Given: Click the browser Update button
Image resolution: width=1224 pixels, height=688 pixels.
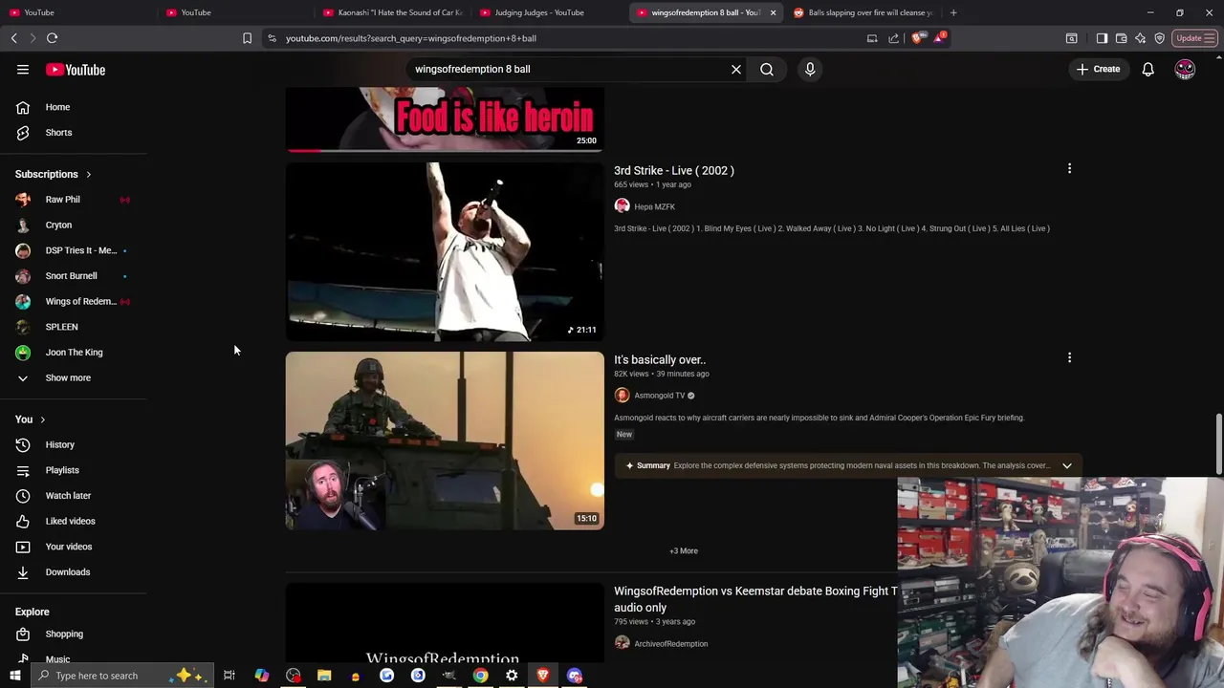Looking at the screenshot, I should pos(1193,38).
